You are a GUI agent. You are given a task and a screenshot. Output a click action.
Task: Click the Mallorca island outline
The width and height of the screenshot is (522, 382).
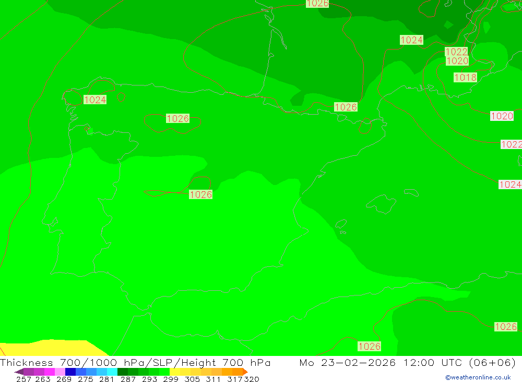pos(382,204)
